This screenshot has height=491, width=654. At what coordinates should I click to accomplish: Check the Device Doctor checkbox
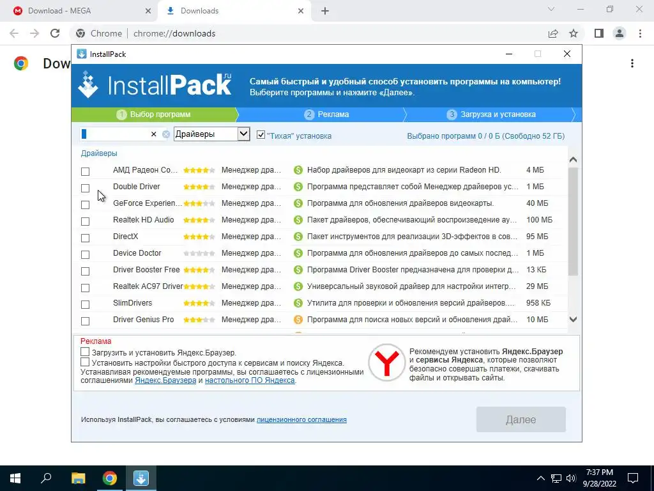pyautogui.click(x=85, y=254)
